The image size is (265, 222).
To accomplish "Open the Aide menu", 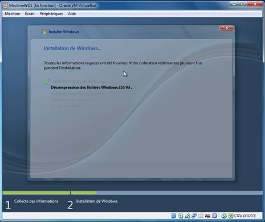I will click(72, 14).
